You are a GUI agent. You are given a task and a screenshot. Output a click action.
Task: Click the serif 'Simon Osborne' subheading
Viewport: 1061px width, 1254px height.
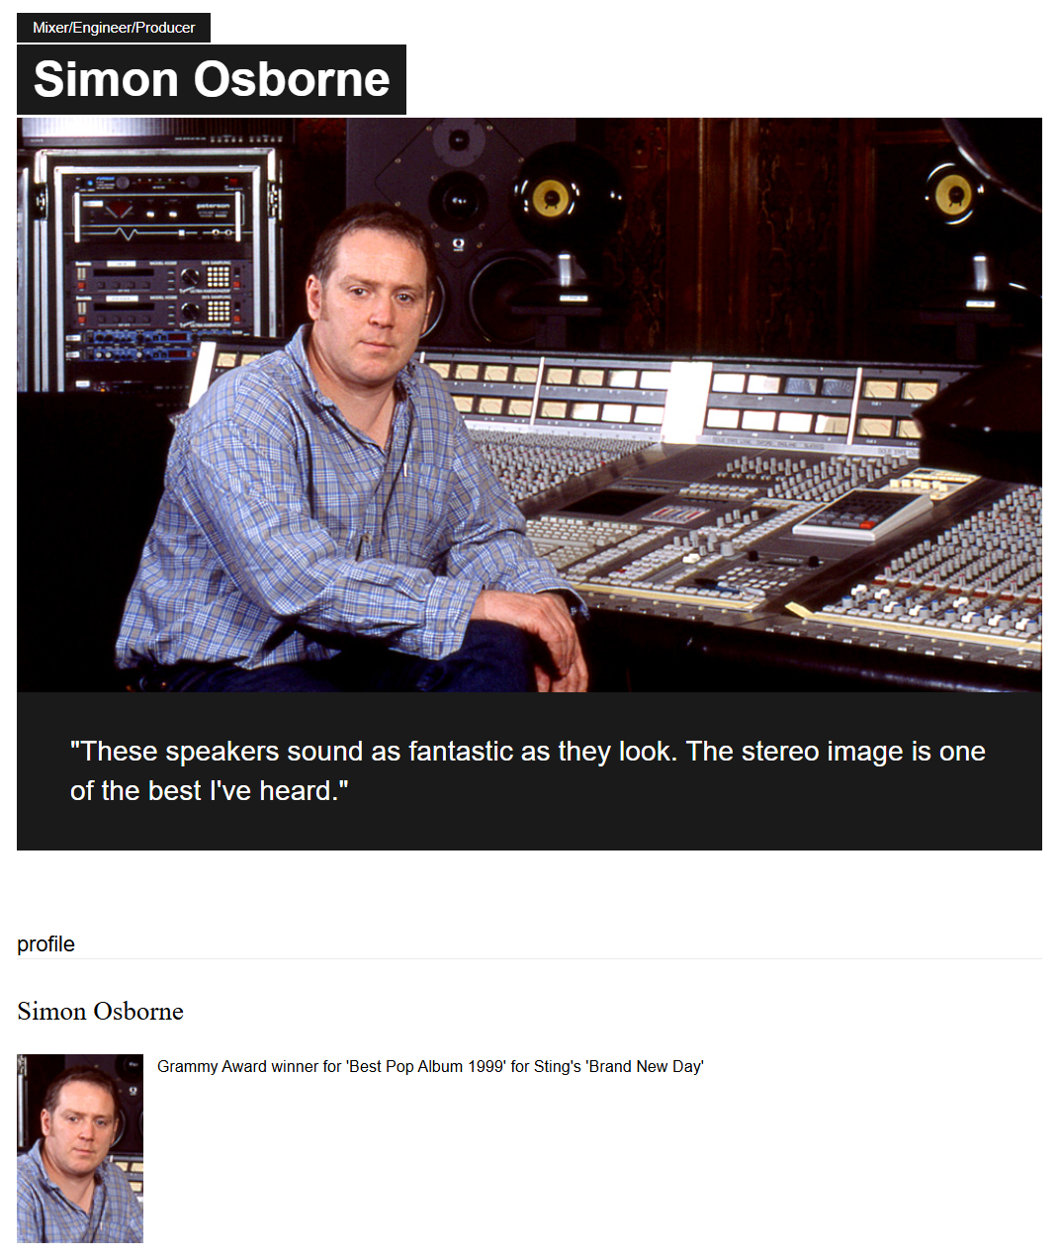tap(101, 1011)
